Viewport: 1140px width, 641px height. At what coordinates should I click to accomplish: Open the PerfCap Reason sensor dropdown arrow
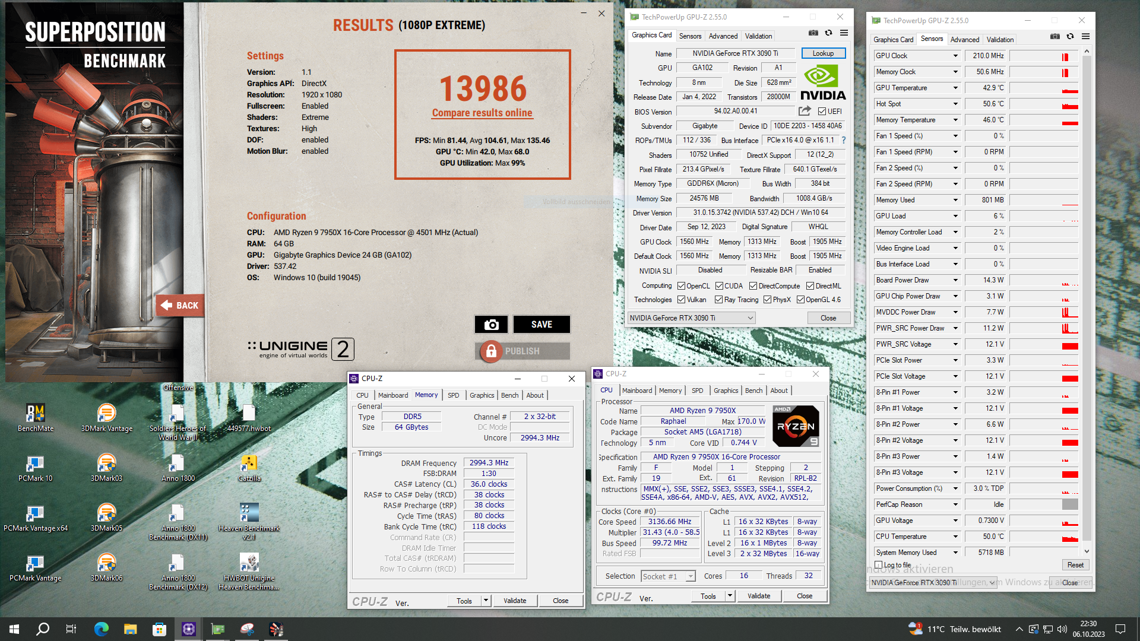pyautogui.click(x=955, y=504)
